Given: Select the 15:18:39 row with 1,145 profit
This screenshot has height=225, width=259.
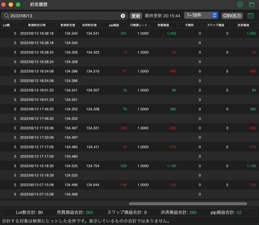Looking at the screenshot, I should 129,166.
